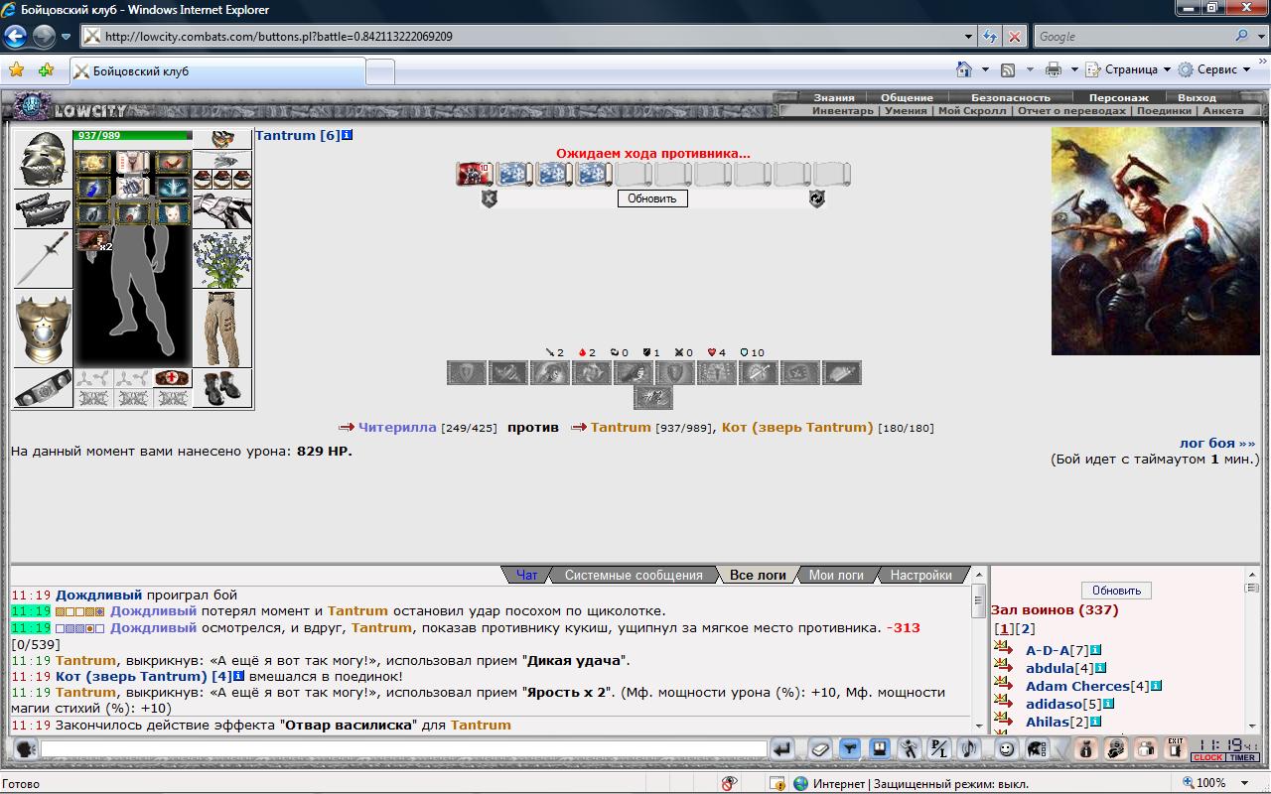1271x794 pixels.
Task: Expand the Home button dropdown arrow
Action: coord(985,69)
